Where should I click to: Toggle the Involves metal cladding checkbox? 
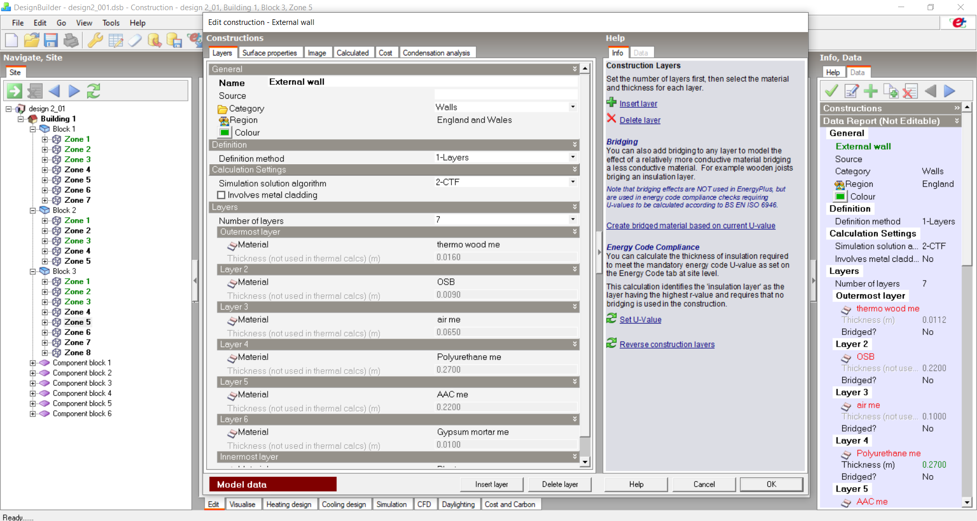point(221,195)
